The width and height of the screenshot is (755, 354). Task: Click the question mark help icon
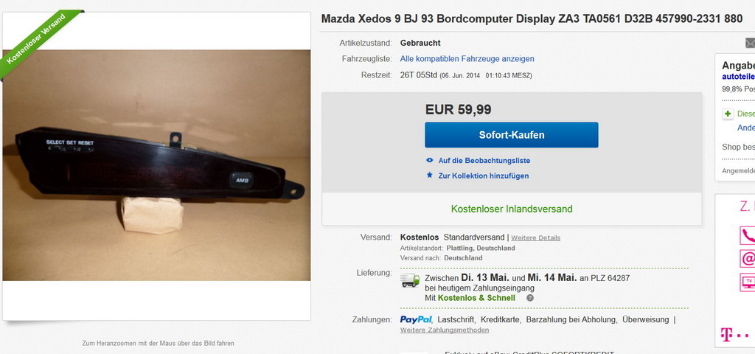tap(529, 298)
